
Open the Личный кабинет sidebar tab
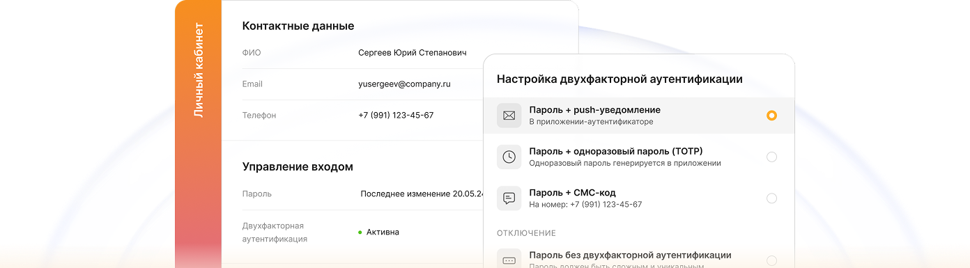[x=199, y=70]
